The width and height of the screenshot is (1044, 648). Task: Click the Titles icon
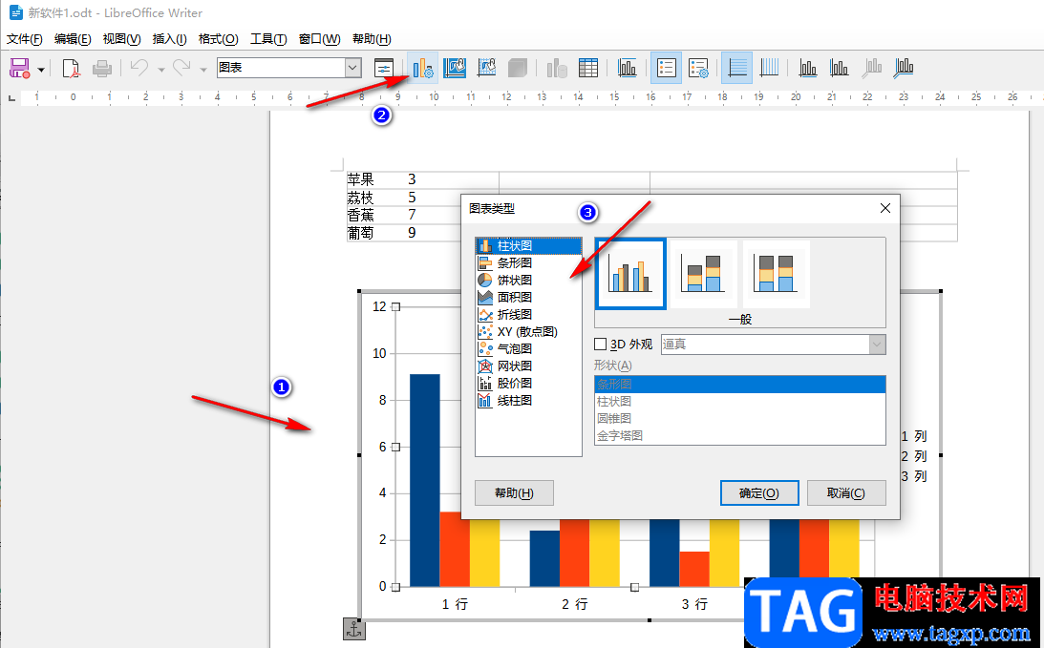[628, 68]
